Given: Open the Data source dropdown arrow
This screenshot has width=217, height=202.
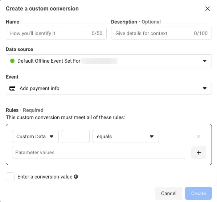Looking at the screenshot, I should 205,61.
